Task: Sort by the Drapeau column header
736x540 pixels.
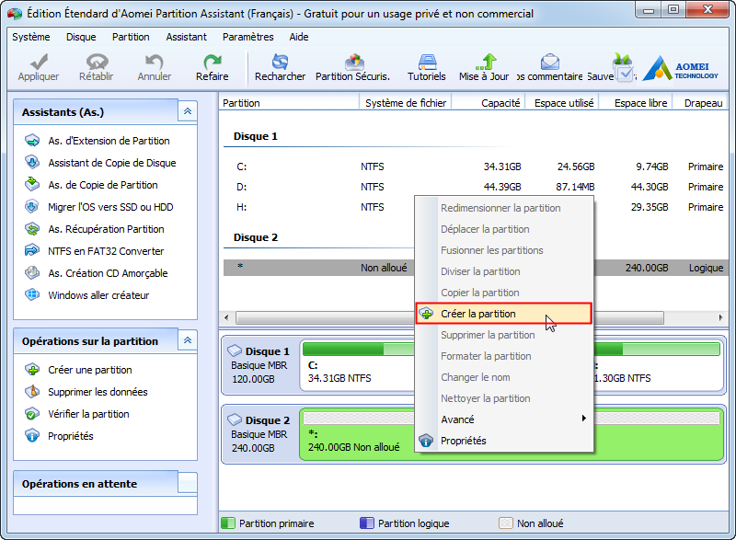Action: (x=701, y=103)
